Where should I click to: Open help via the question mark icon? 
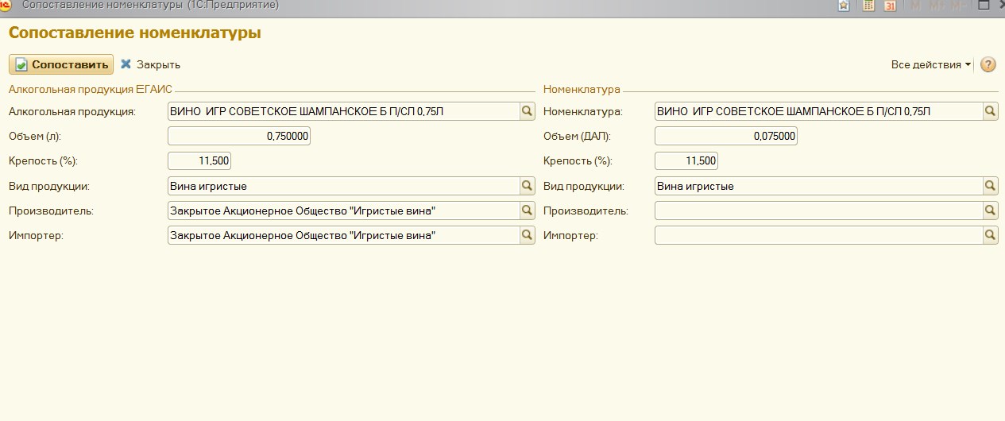pyautogui.click(x=988, y=65)
